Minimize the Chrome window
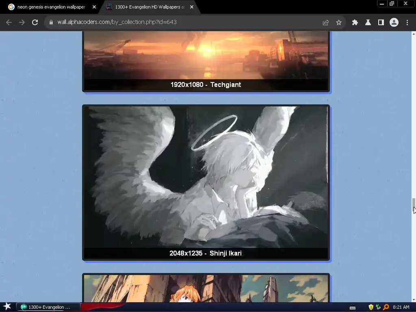This screenshot has height=312, width=416. [x=382, y=4]
